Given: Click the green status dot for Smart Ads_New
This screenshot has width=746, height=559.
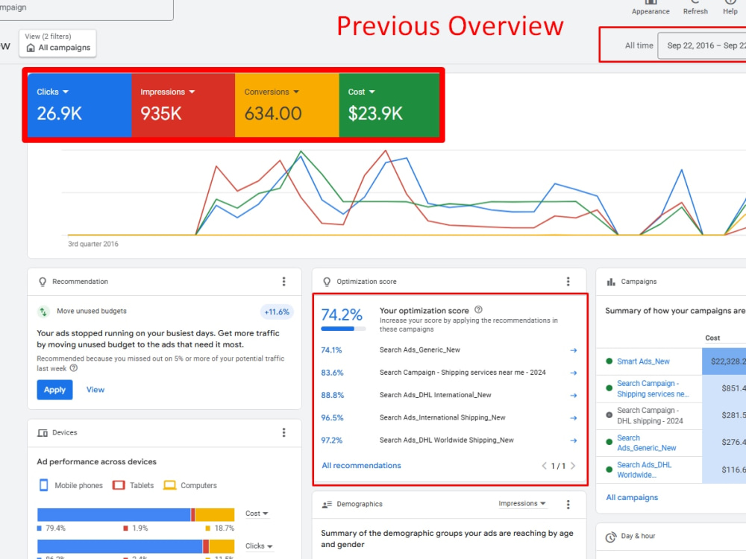Looking at the screenshot, I should pyautogui.click(x=609, y=361).
